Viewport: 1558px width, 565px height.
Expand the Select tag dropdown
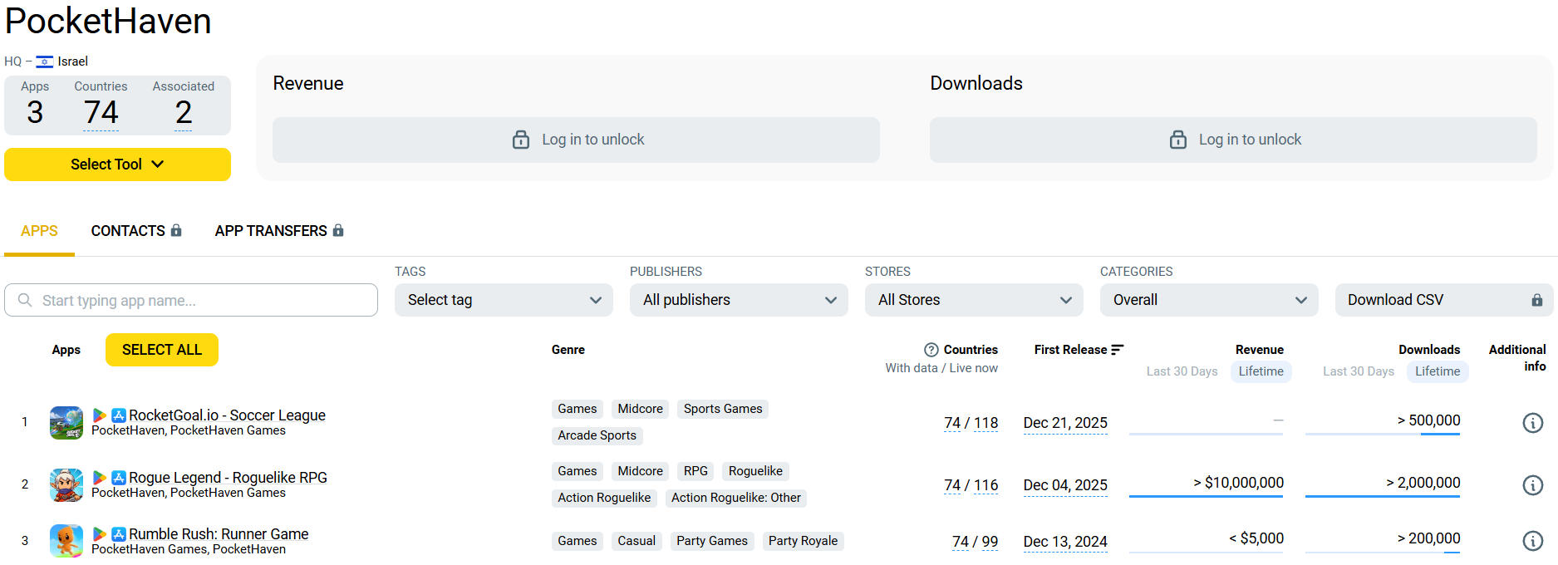[x=504, y=300]
